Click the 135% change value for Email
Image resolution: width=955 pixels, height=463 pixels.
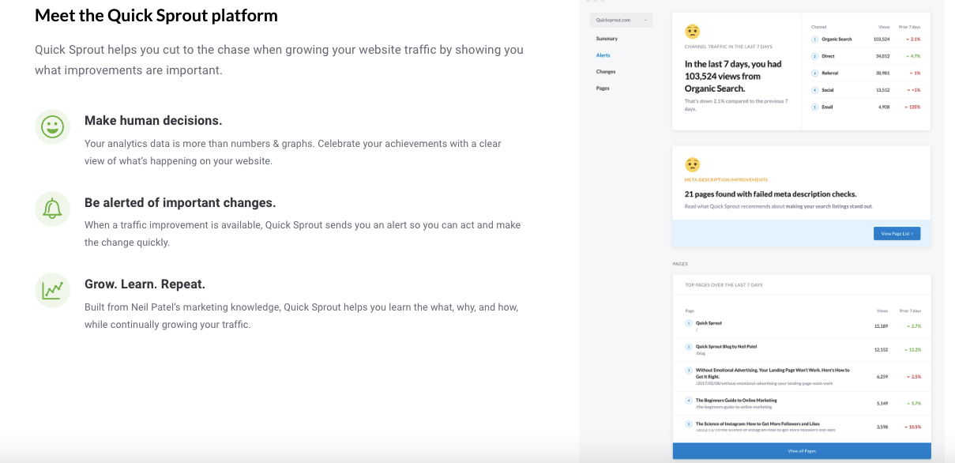click(x=912, y=107)
